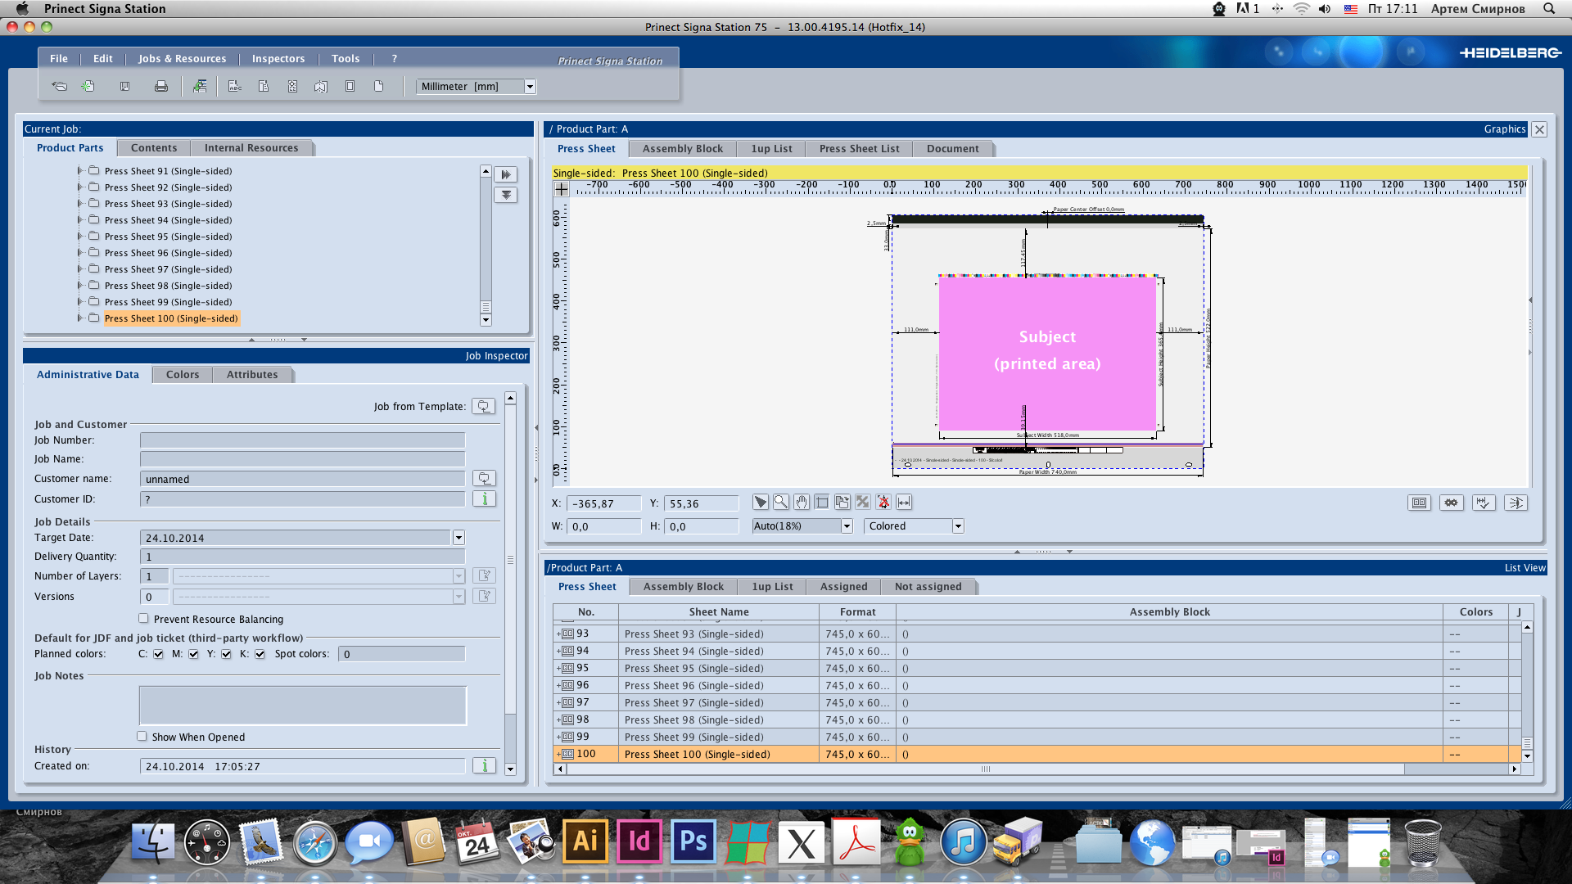This screenshot has width=1572, height=884.
Task: Expand Press Sheet 100 tree node
Action: click(x=79, y=318)
